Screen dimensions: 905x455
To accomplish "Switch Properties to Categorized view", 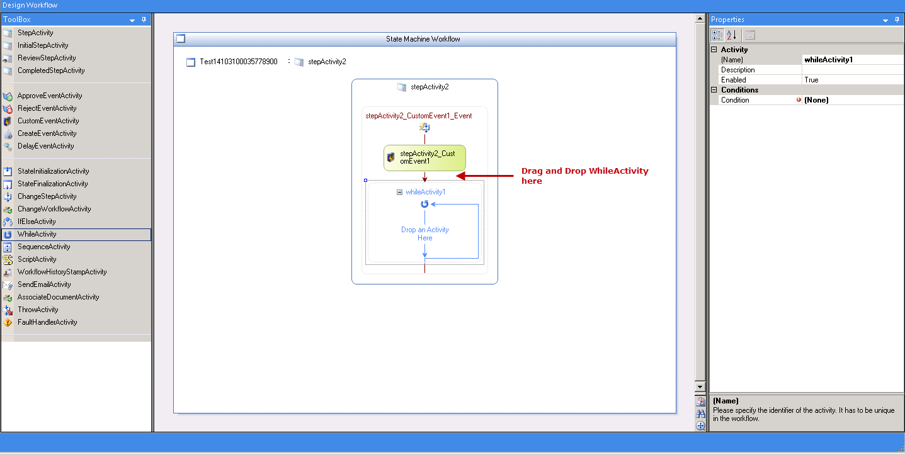I will pos(717,35).
